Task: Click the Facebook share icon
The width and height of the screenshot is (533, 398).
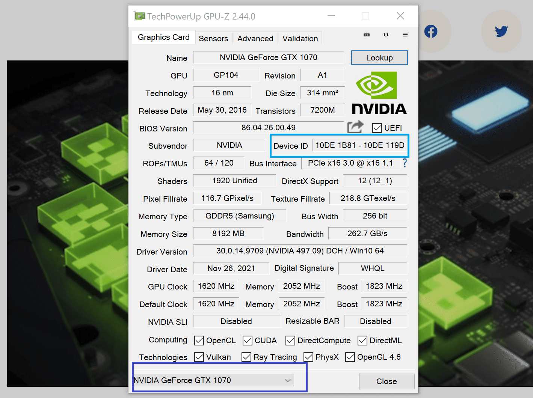Action: pyautogui.click(x=431, y=31)
